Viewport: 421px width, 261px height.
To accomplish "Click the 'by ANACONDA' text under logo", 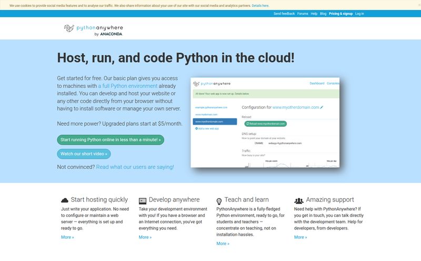I will click(108, 34).
